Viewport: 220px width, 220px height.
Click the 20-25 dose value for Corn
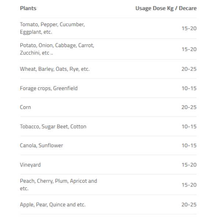[189, 107]
